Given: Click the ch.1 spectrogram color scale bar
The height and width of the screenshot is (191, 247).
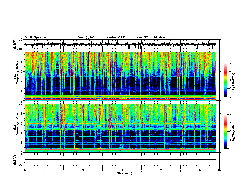Looking at the screenshot, I should click(226, 80).
